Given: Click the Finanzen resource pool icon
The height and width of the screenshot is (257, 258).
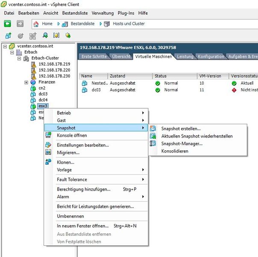Looking at the screenshot, I should point(33,82).
